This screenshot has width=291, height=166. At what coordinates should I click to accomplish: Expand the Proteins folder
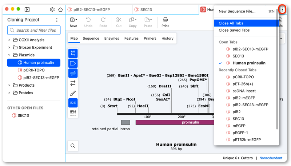[9, 93]
